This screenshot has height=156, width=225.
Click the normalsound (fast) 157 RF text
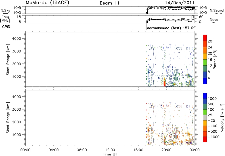point(171,28)
